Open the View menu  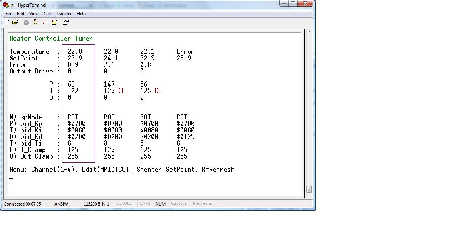click(34, 14)
